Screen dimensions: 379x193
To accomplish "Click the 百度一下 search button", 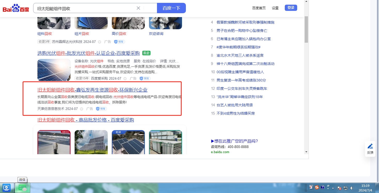I will tap(171, 8).
